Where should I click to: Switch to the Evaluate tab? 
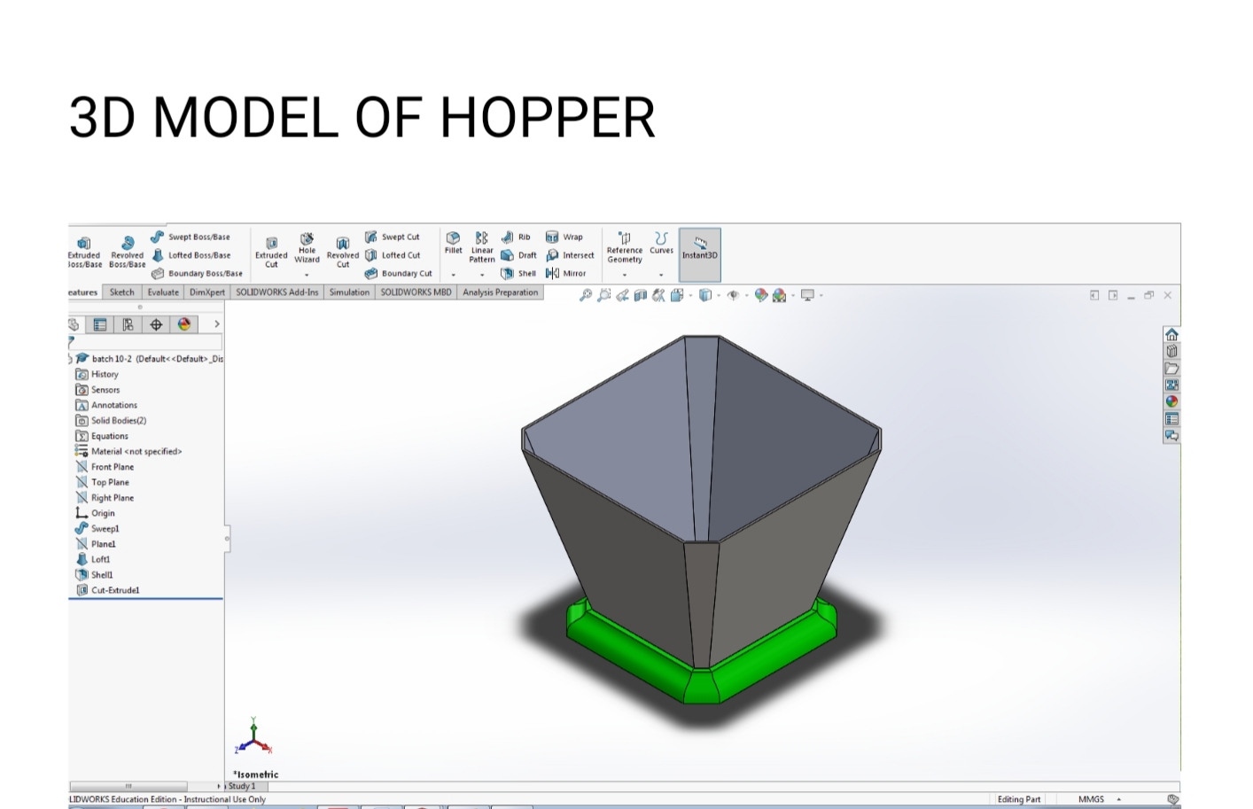click(x=163, y=292)
